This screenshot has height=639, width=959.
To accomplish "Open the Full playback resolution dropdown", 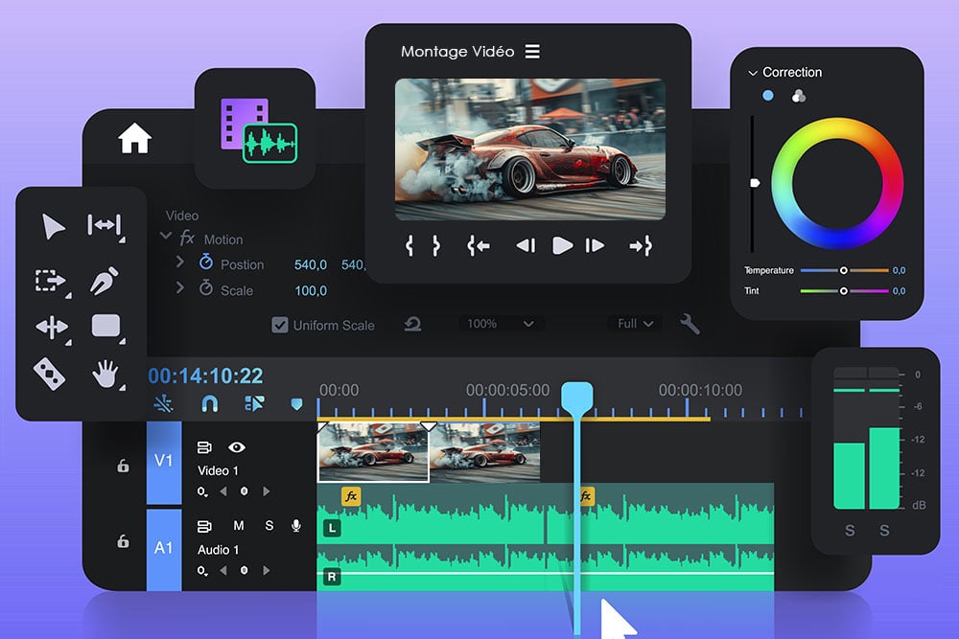I will [635, 324].
